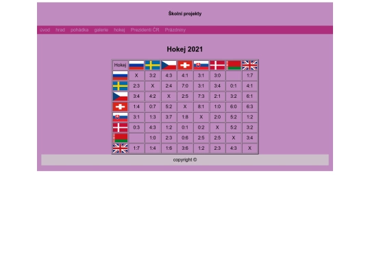The height and width of the screenshot is (277, 370).
Task: Click the Hokej corner cell of the table
Action: tap(120, 65)
